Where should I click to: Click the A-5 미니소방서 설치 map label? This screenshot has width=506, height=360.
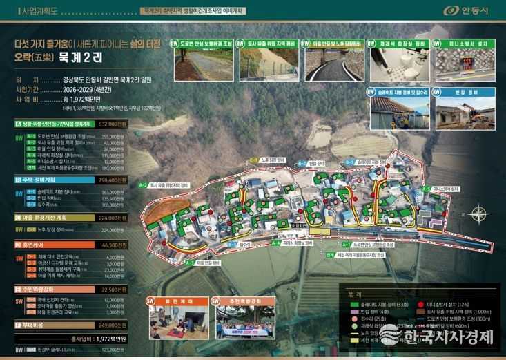[x=440, y=189]
